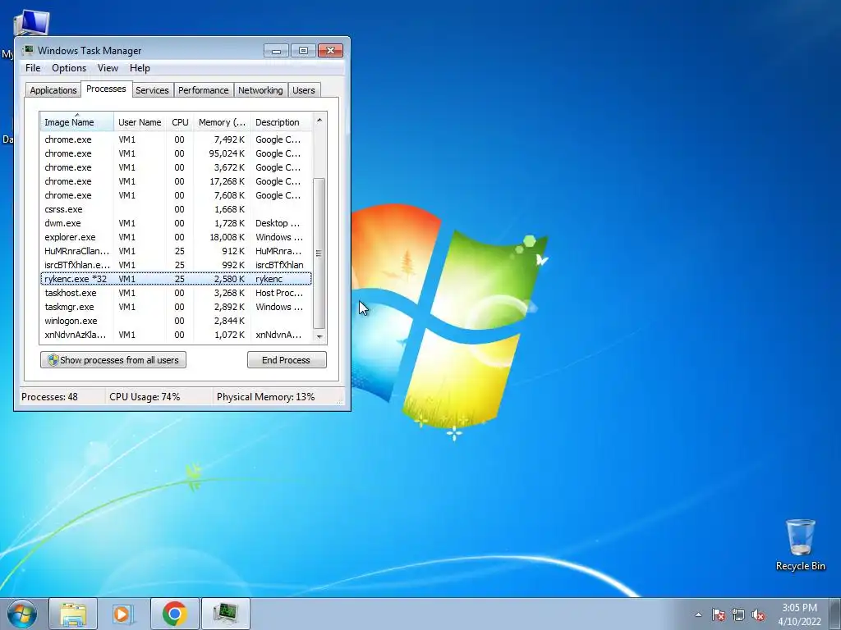Open the network tray icon
The image size is (841, 630).
tap(738, 614)
